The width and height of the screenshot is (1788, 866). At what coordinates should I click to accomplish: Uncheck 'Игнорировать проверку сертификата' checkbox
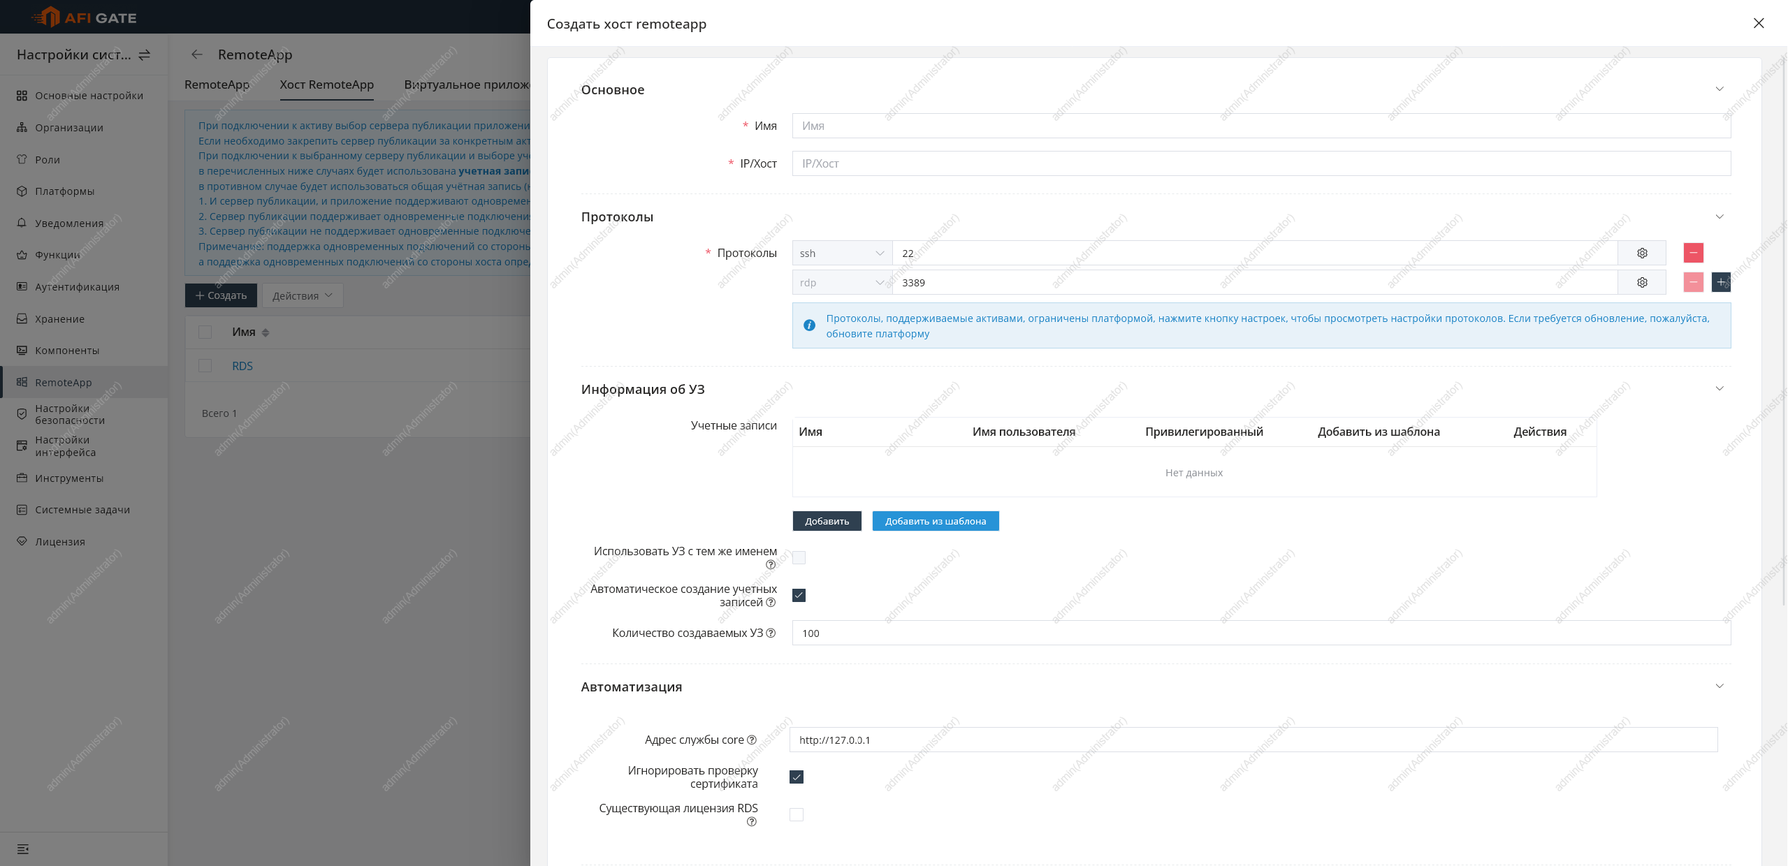(x=797, y=777)
